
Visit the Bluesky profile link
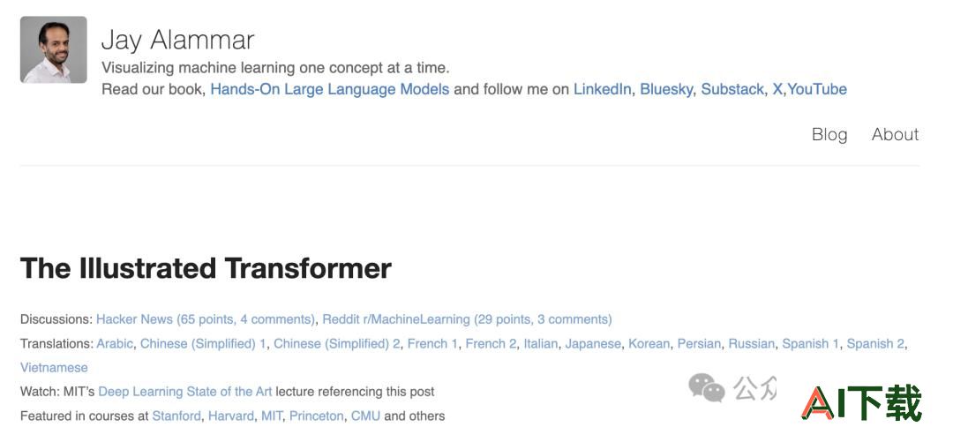click(x=666, y=89)
